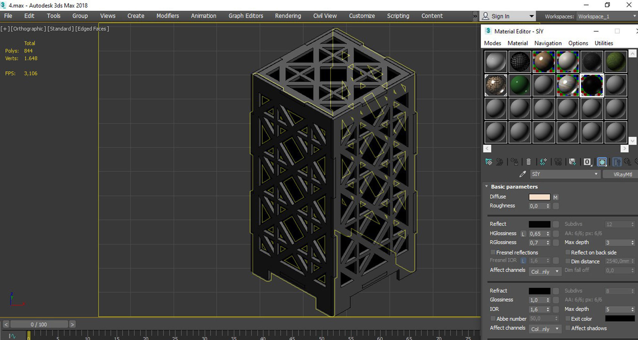The image size is (638, 340).
Task: Enable the Affect shadows checkbox
Action: pos(568,328)
